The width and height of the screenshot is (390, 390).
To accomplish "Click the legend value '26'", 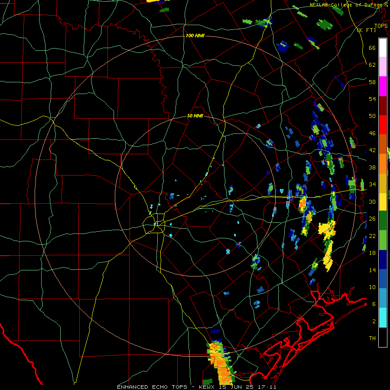I will 372,219.
